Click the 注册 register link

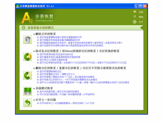[x=141, y=12]
